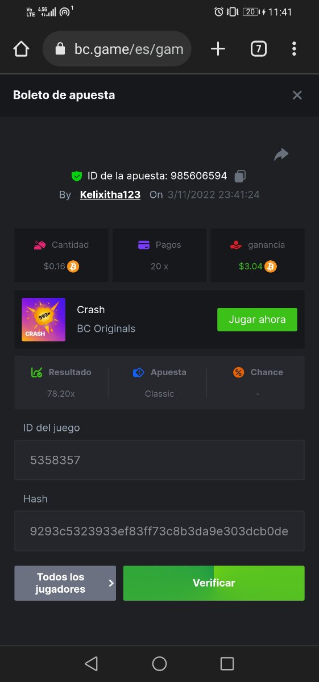Close the Boleto de apuesta panel
Screen dimensions: 319x682
[x=297, y=95]
